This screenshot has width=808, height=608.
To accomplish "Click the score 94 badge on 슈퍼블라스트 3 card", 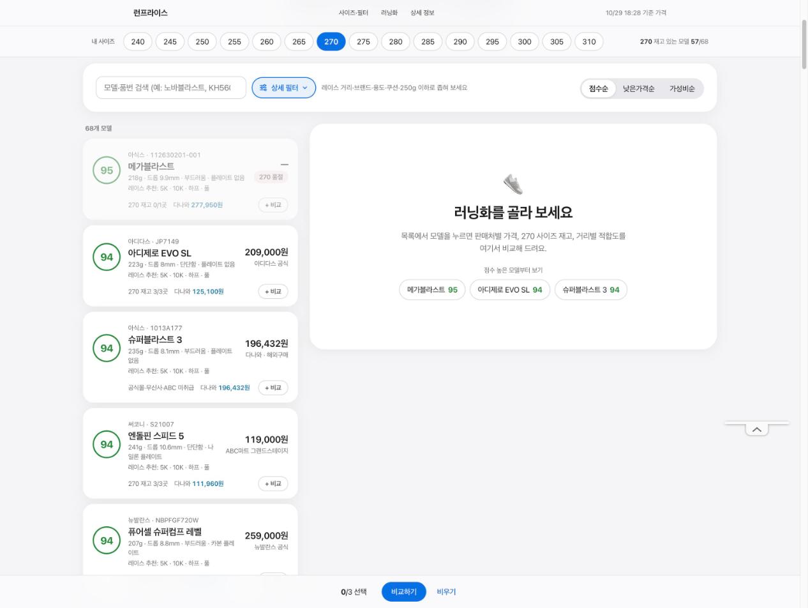I will [x=107, y=348].
